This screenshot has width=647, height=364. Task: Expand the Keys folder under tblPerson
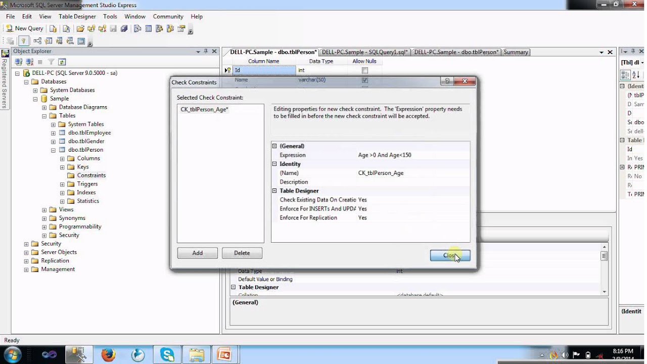tap(62, 167)
